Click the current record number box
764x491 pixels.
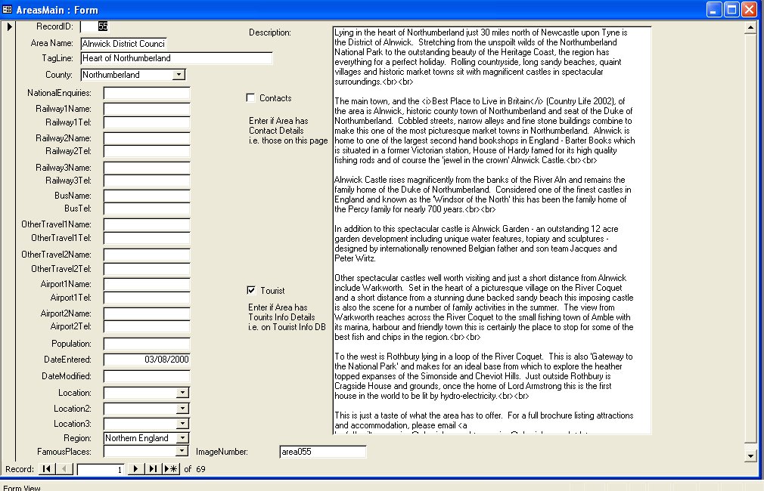(x=101, y=470)
